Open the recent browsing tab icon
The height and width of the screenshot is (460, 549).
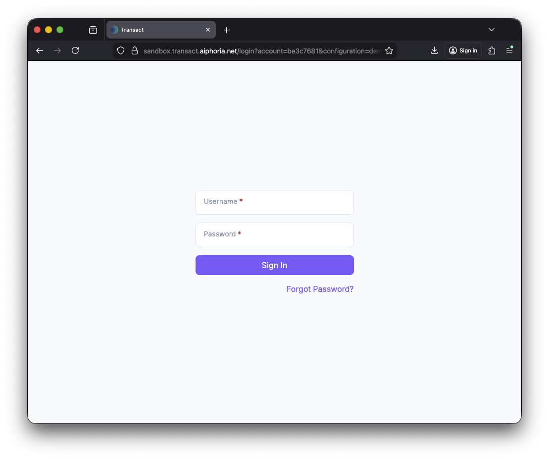93,30
